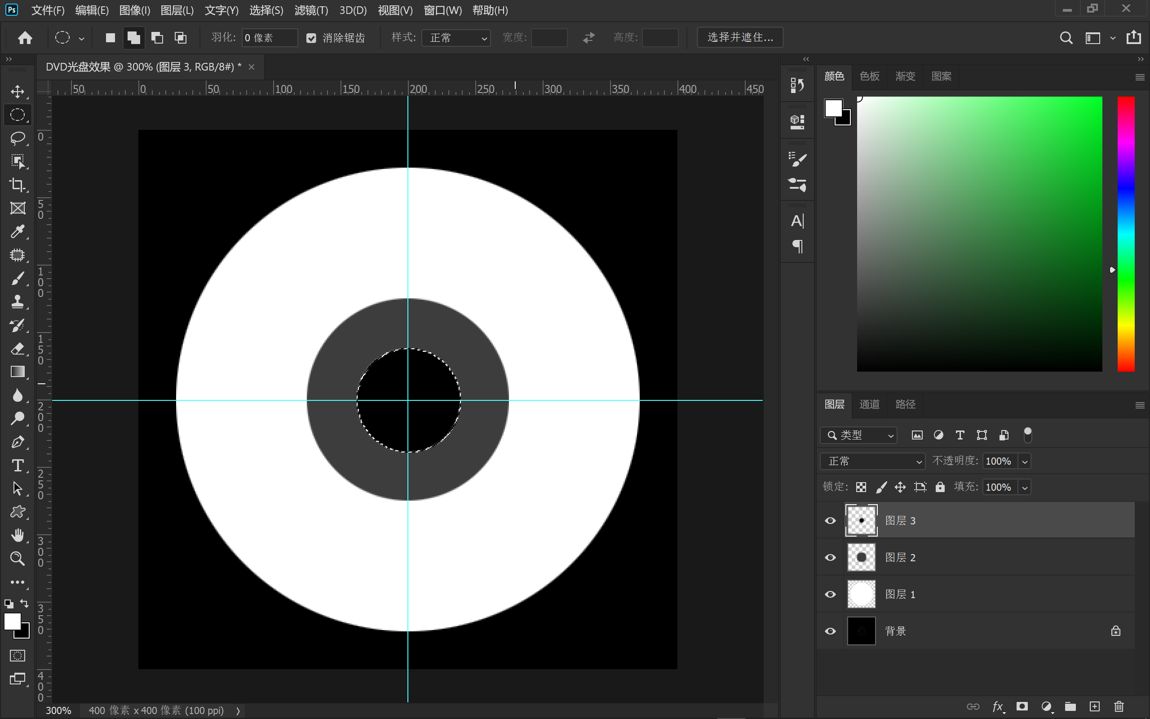Hide layer 图层 3 via eye icon
This screenshot has height=719, width=1150.
pyautogui.click(x=830, y=521)
